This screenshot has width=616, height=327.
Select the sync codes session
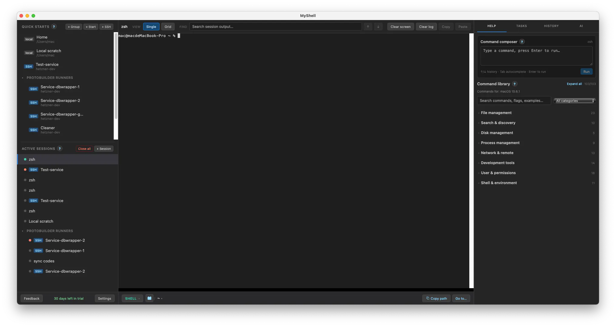pos(68,261)
